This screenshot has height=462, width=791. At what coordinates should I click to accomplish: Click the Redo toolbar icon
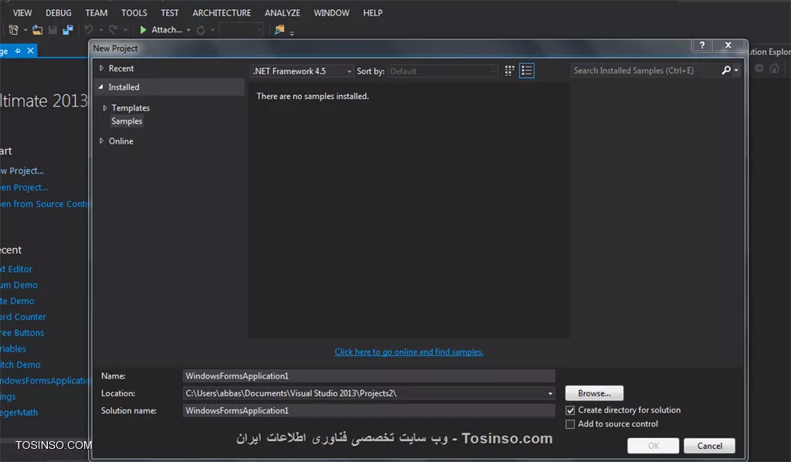point(113,30)
